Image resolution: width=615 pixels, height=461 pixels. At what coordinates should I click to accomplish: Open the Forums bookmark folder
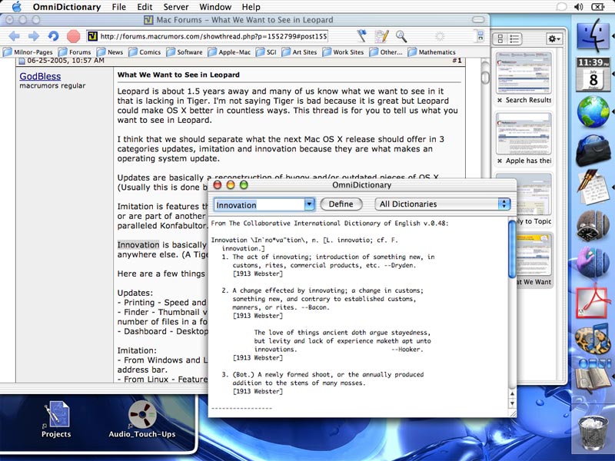pyautogui.click(x=75, y=52)
